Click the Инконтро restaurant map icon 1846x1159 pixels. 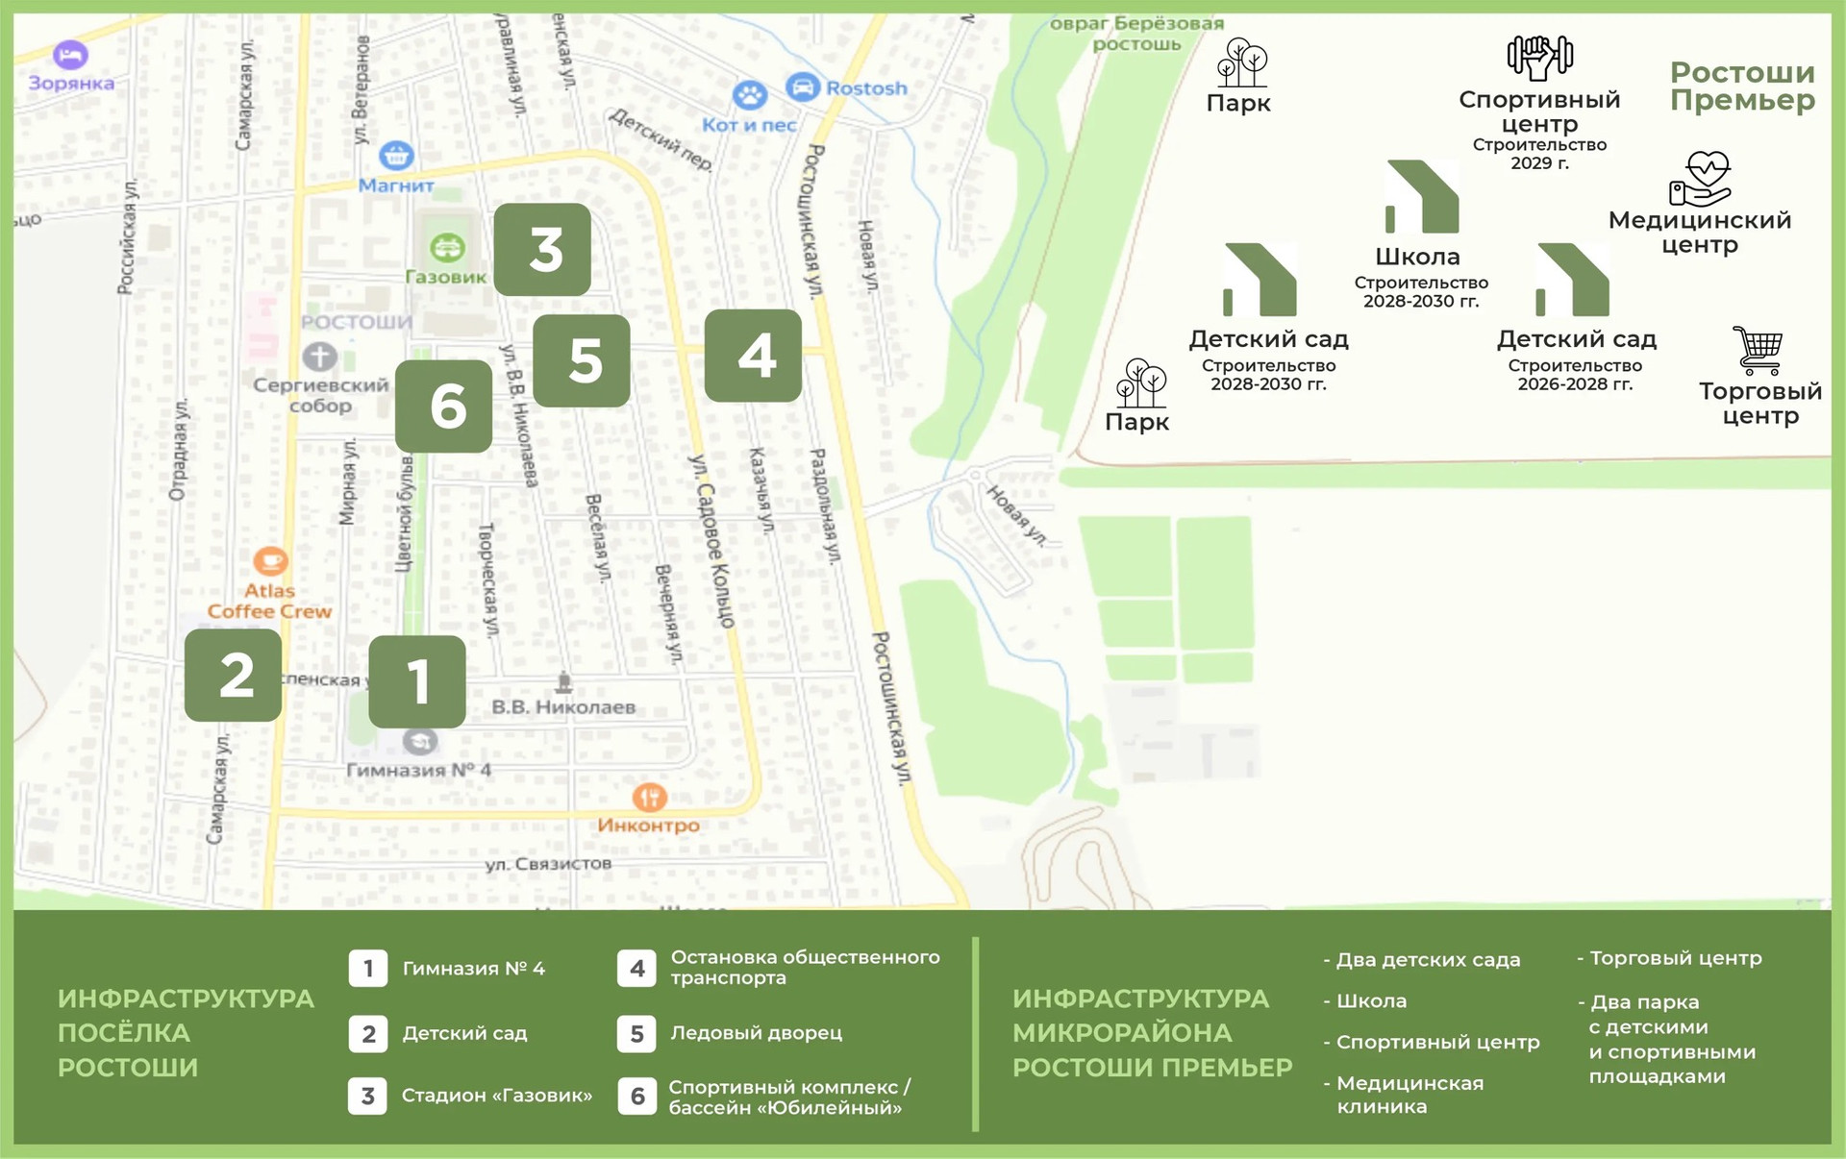[x=649, y=797]
